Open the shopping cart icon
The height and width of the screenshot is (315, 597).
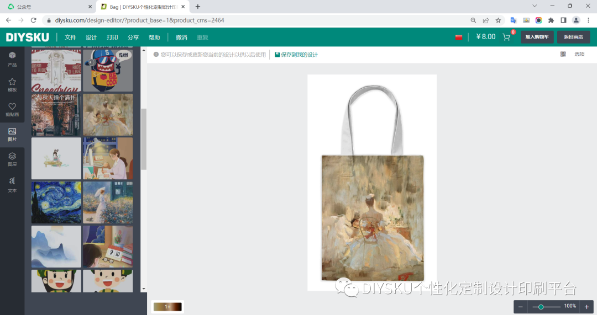point(506,37)
